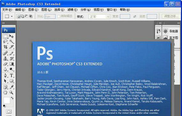Reset to default black and white colors

[4, 106]
